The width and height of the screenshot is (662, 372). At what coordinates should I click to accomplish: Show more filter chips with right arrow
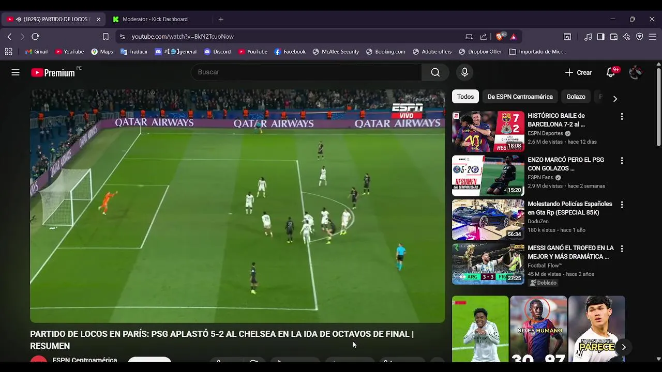[615, 98]
